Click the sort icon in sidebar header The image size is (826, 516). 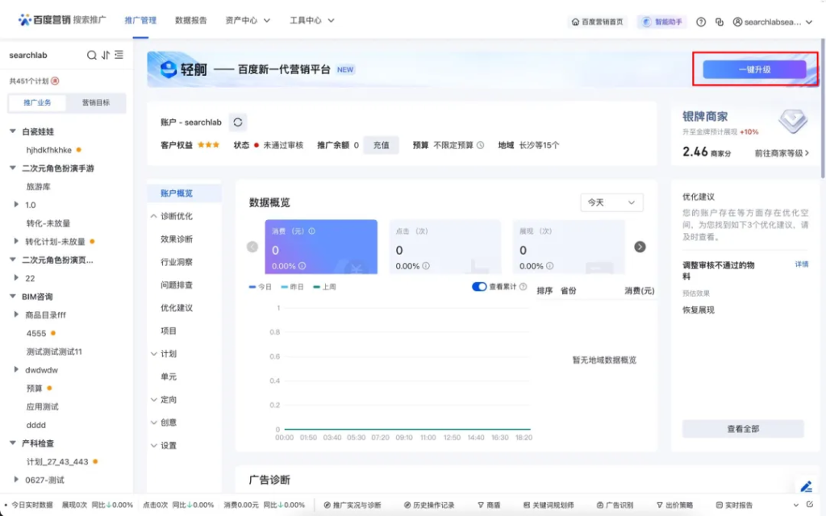[x=106, y=55]
